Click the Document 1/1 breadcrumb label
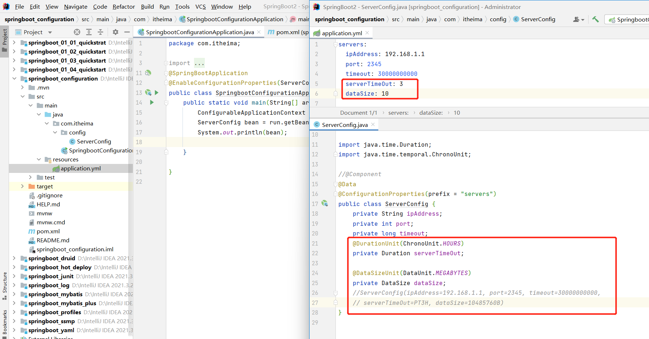The image size is (649, 339). point(359,113)
